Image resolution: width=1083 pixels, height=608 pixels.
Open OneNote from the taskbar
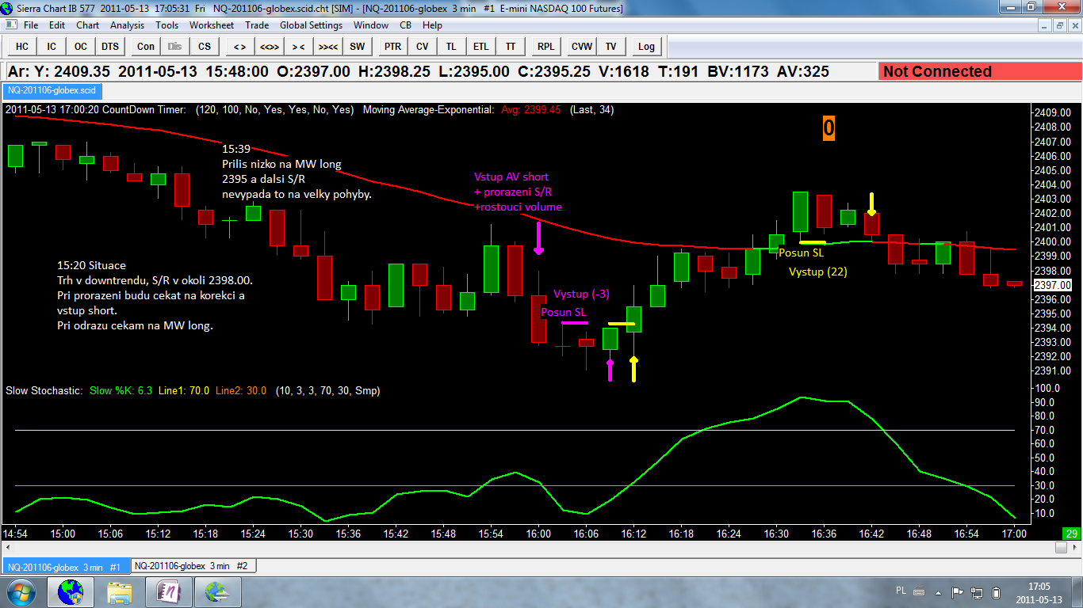point(169,592)
